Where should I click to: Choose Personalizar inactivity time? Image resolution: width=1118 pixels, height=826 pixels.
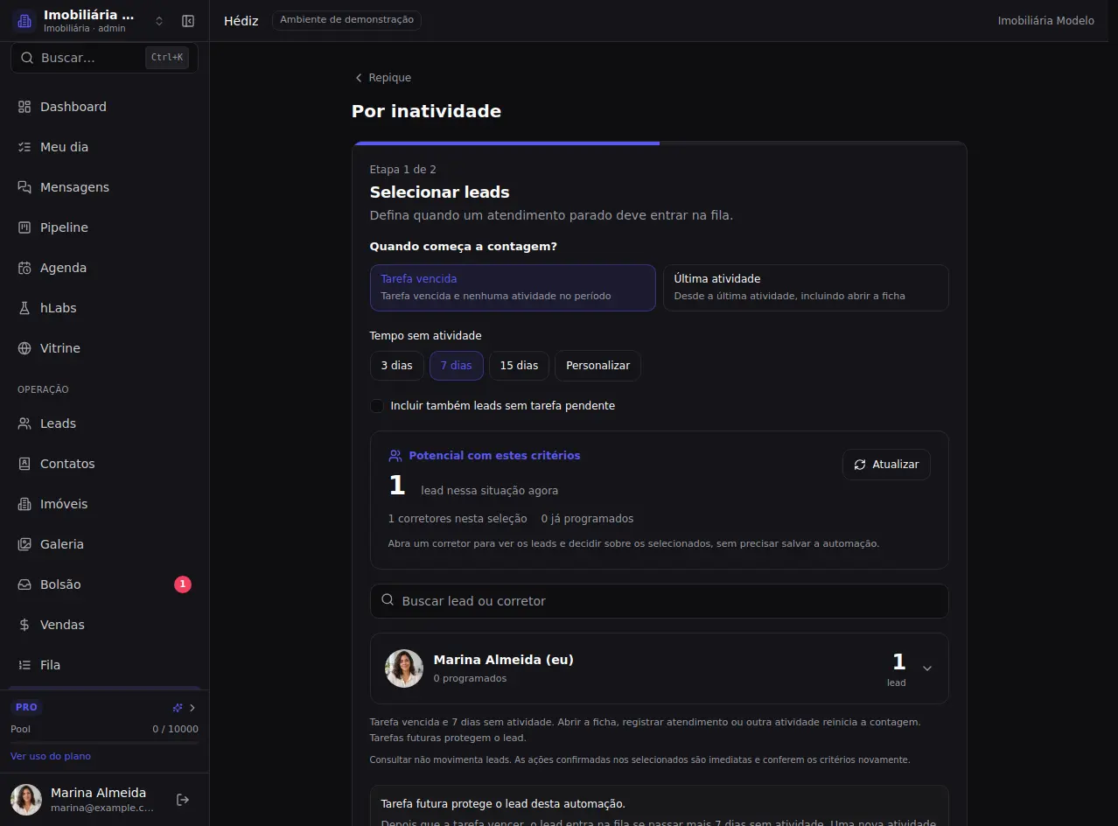point(597,366)
